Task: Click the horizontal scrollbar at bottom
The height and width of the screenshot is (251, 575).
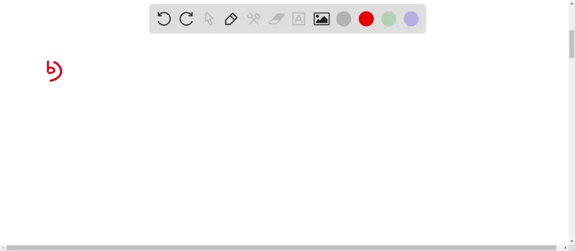Action: 281,248
